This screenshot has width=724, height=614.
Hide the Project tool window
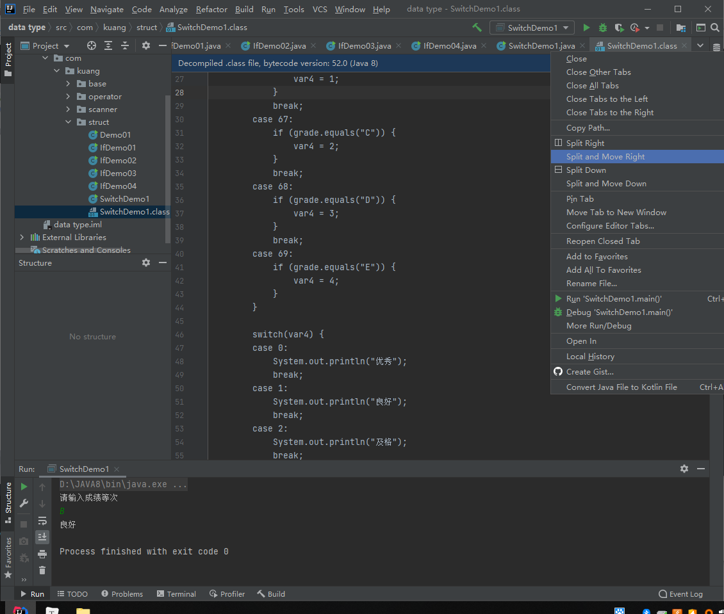pos(163,45)
